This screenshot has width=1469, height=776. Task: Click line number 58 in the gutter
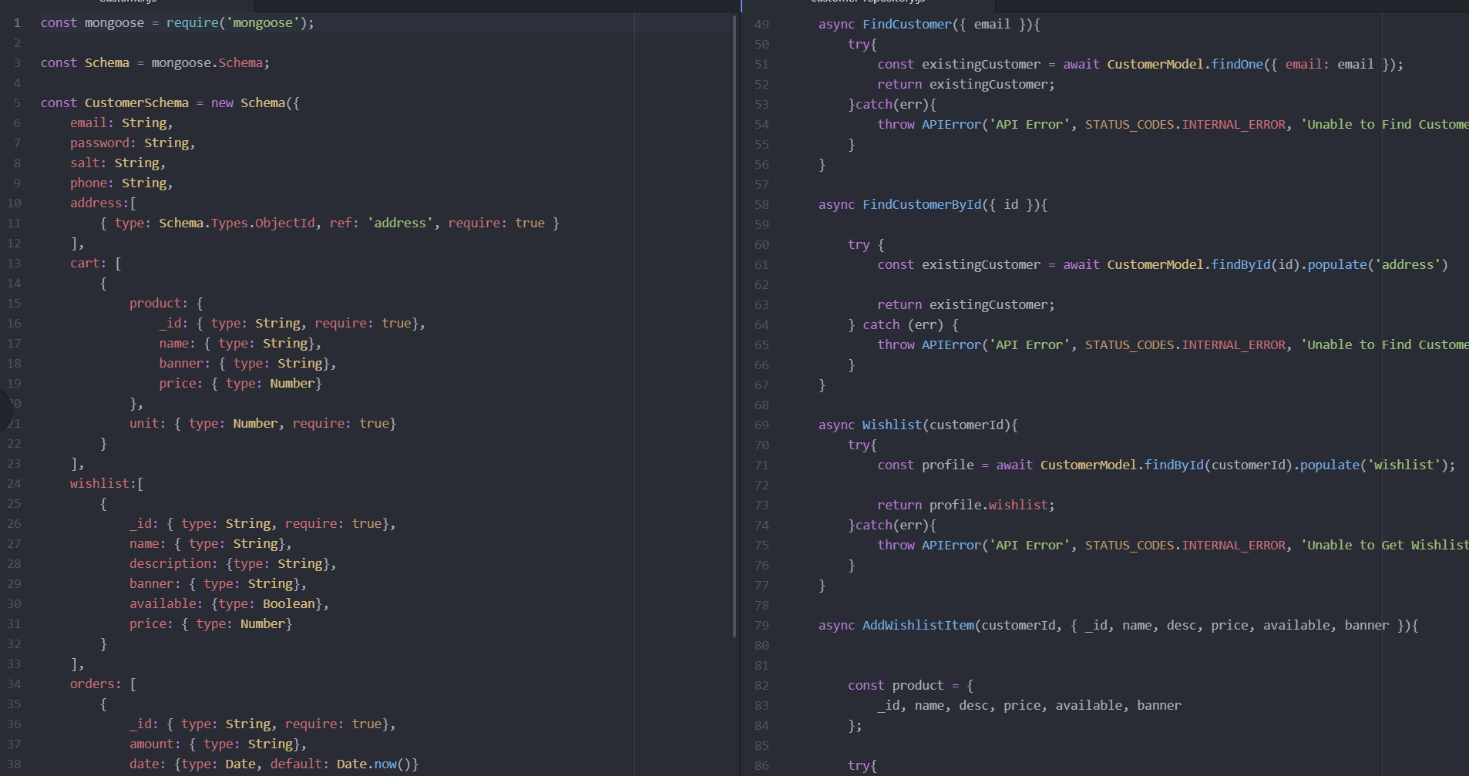point(761,204)
